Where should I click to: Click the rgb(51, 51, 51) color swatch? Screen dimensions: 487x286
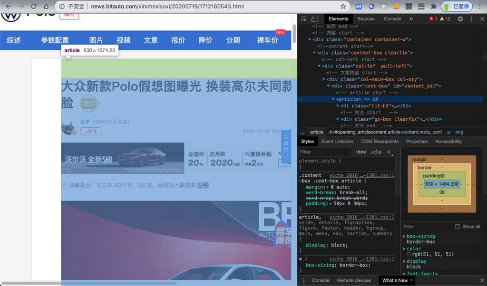[x=409, y=254]
